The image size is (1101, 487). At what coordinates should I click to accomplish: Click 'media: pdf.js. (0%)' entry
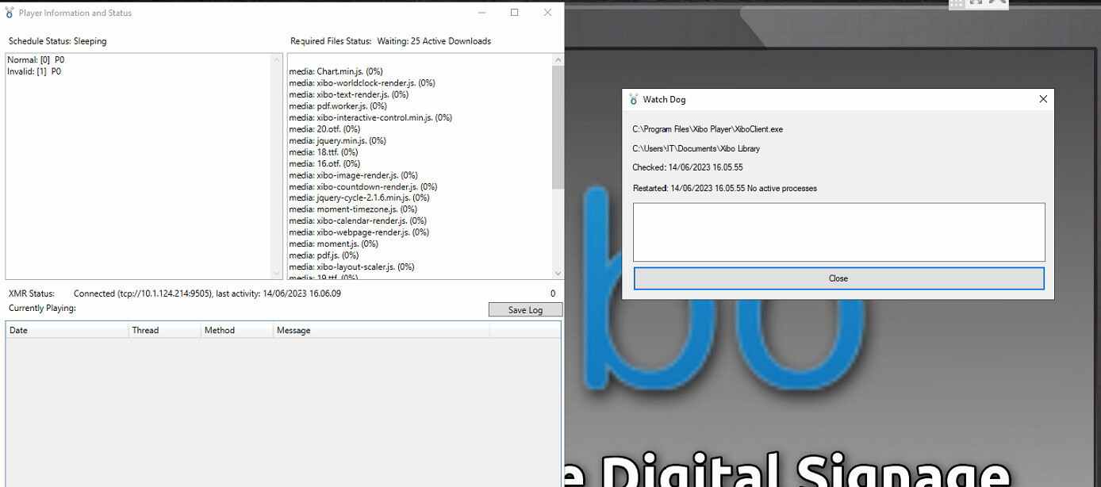324,255
